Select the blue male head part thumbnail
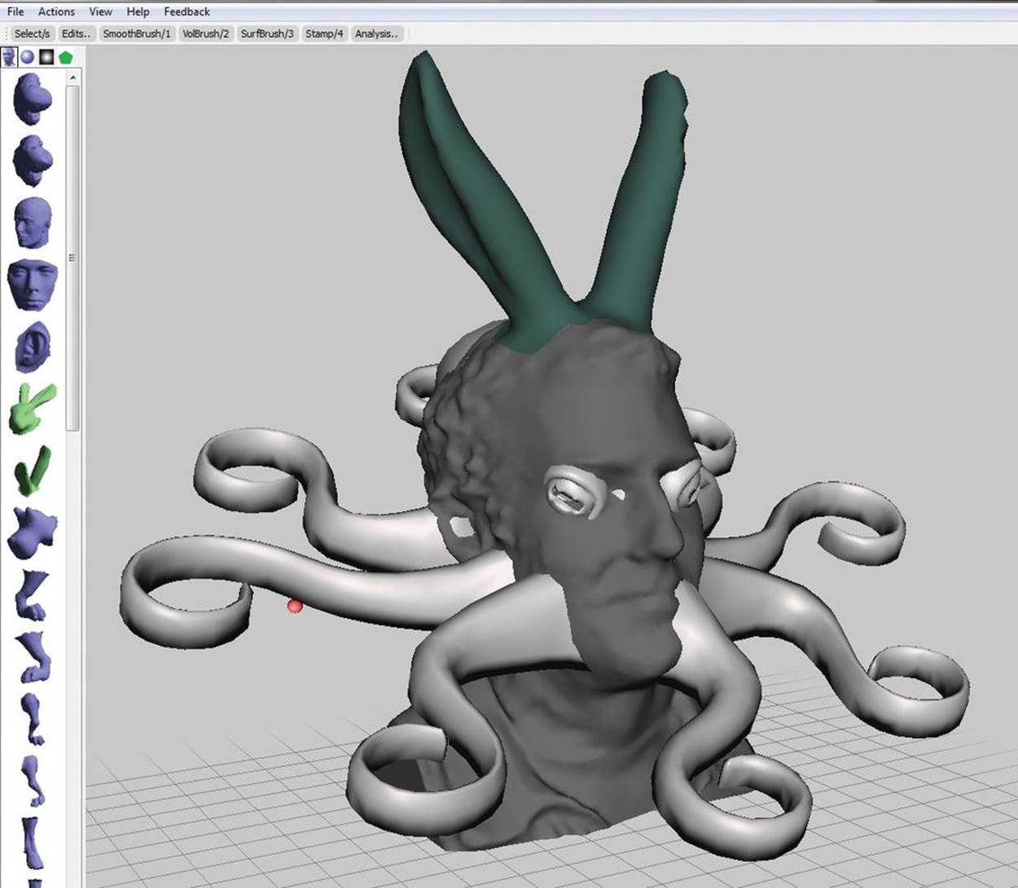This screenshot has height=888, width=1018. [33, 222]
